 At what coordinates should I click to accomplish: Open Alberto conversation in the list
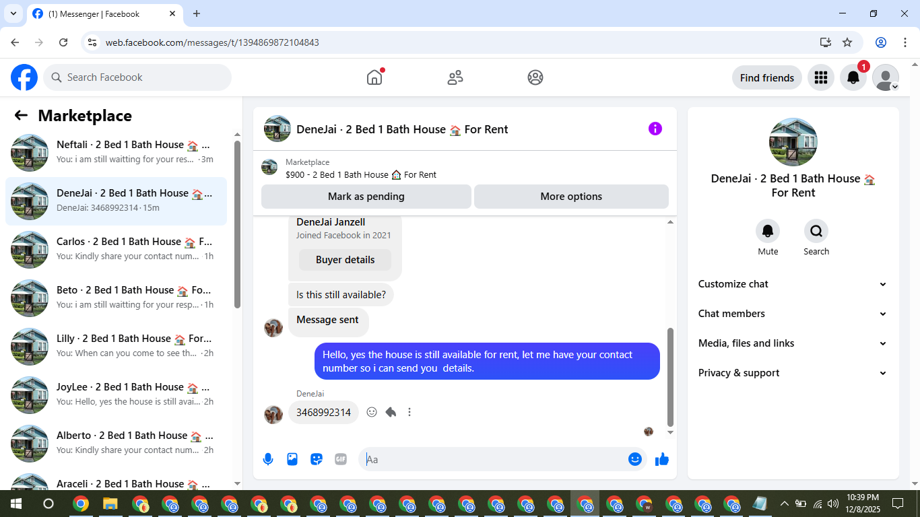tap(116, 444)
